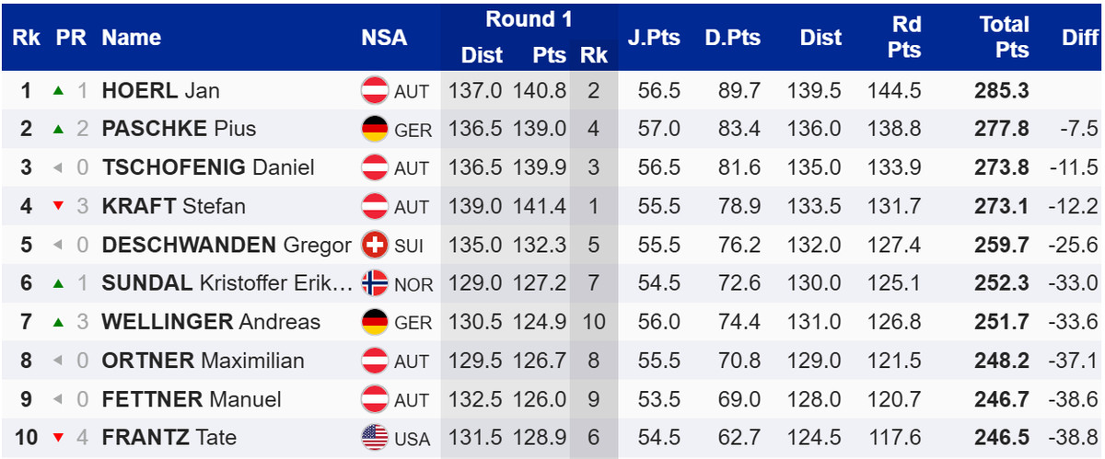The image size is (1105, 459).
Task: Open athlete WELLINGER Andreas's profile link
Action: [x=211, y=322]
